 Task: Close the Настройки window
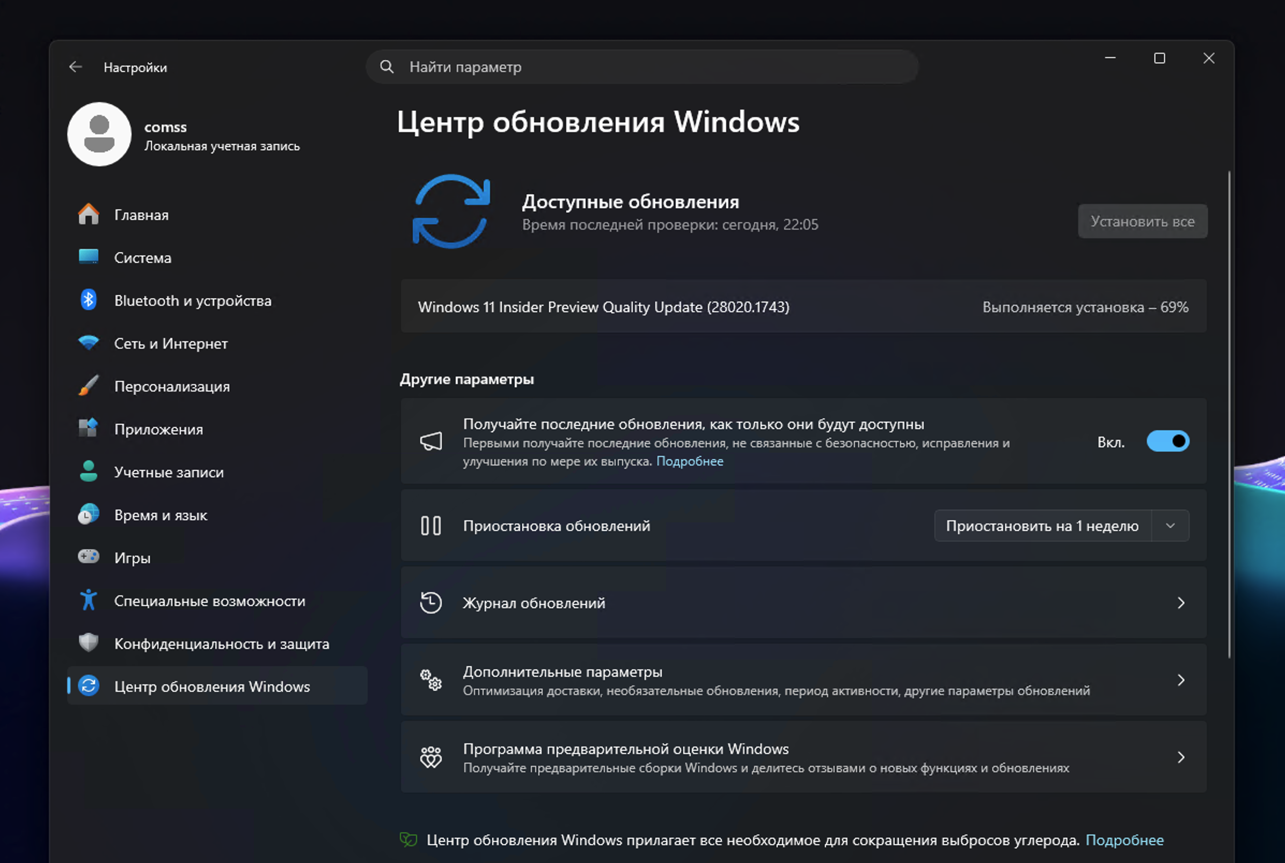pyautogui.click(x=1208, y=58)
